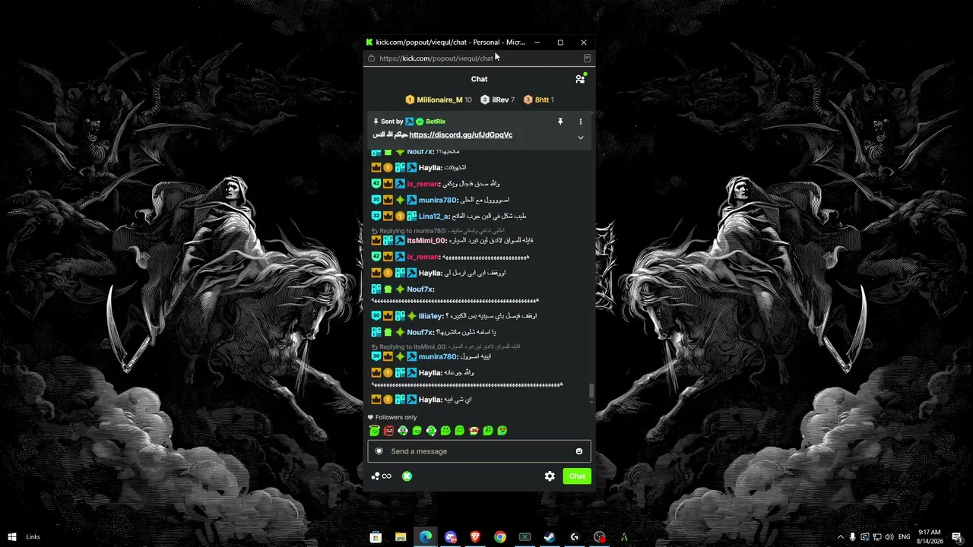Click the microphone tray icon
This screenshot has width=973, height=547.
click(x=853, y=537)
